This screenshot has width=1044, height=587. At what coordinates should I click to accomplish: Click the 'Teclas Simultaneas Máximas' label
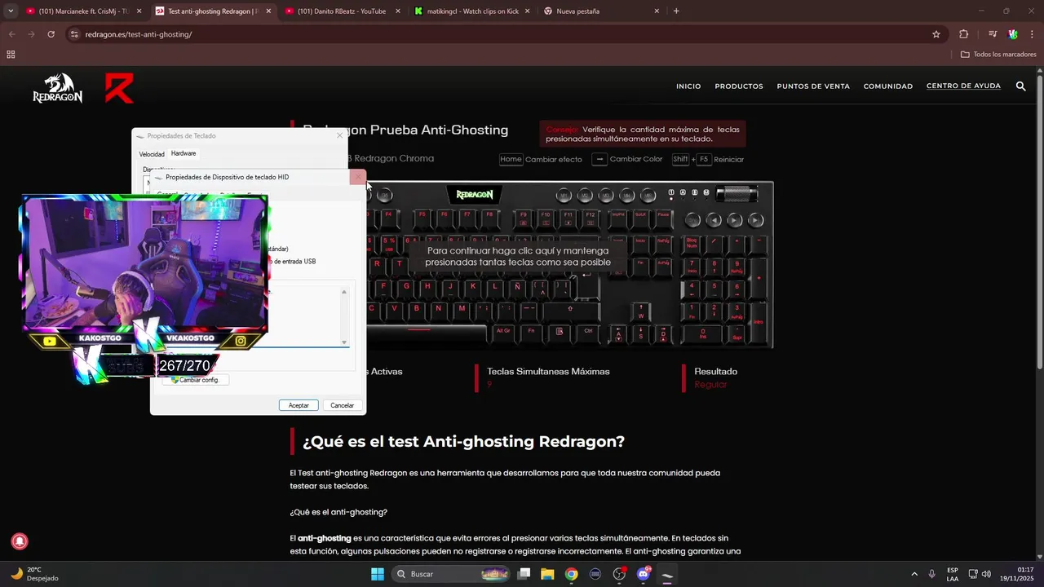point(548,372)
